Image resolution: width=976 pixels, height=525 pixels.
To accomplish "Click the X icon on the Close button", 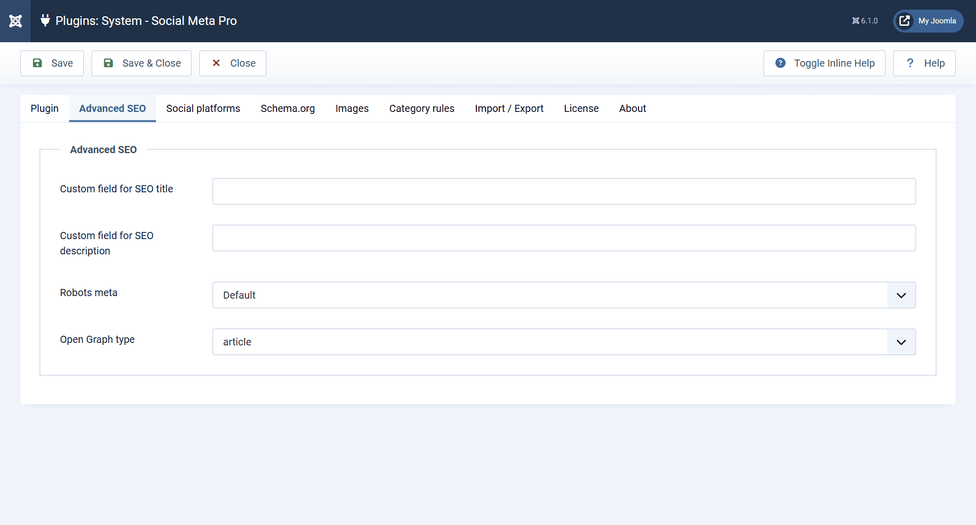I will coord(217,63).
